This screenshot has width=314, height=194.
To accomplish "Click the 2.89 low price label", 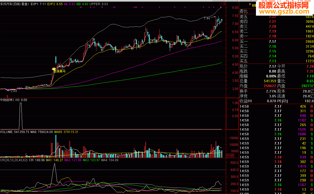I will [14, 91].
